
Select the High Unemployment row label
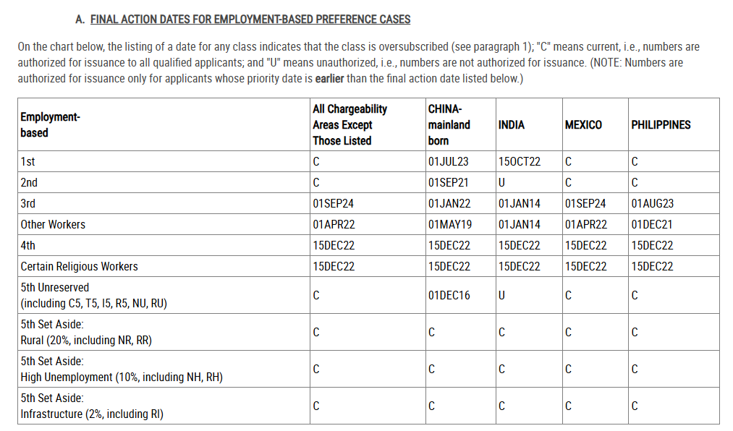point(122,369)
